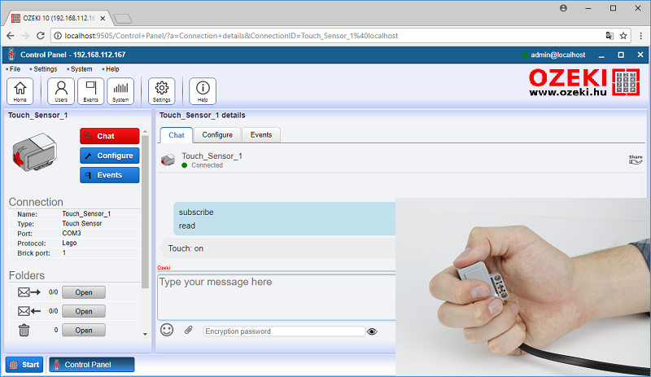Click the left panel vertical scrollbar

(145, 212)
